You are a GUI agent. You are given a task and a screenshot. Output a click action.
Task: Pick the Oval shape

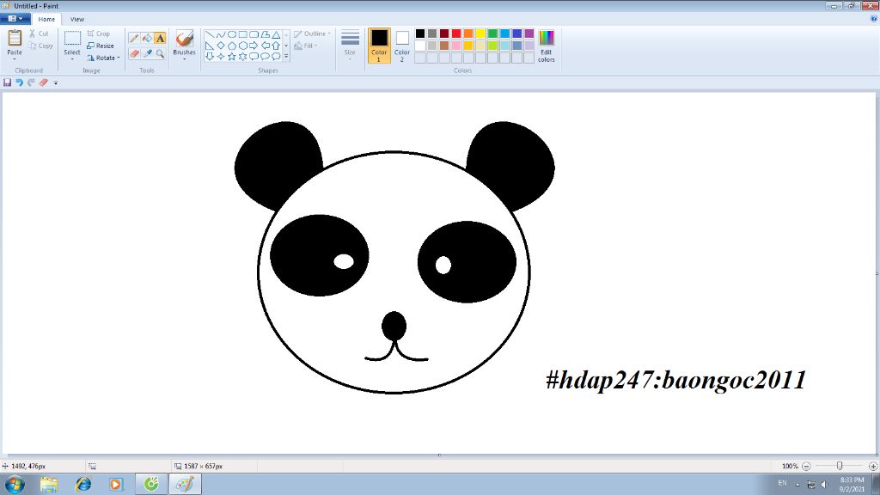click(x=232, y=34)
